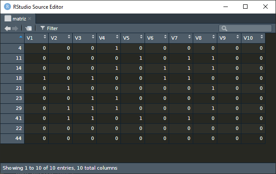
Task: Click the matriz grid tab icon
Action: coord(8,18)
